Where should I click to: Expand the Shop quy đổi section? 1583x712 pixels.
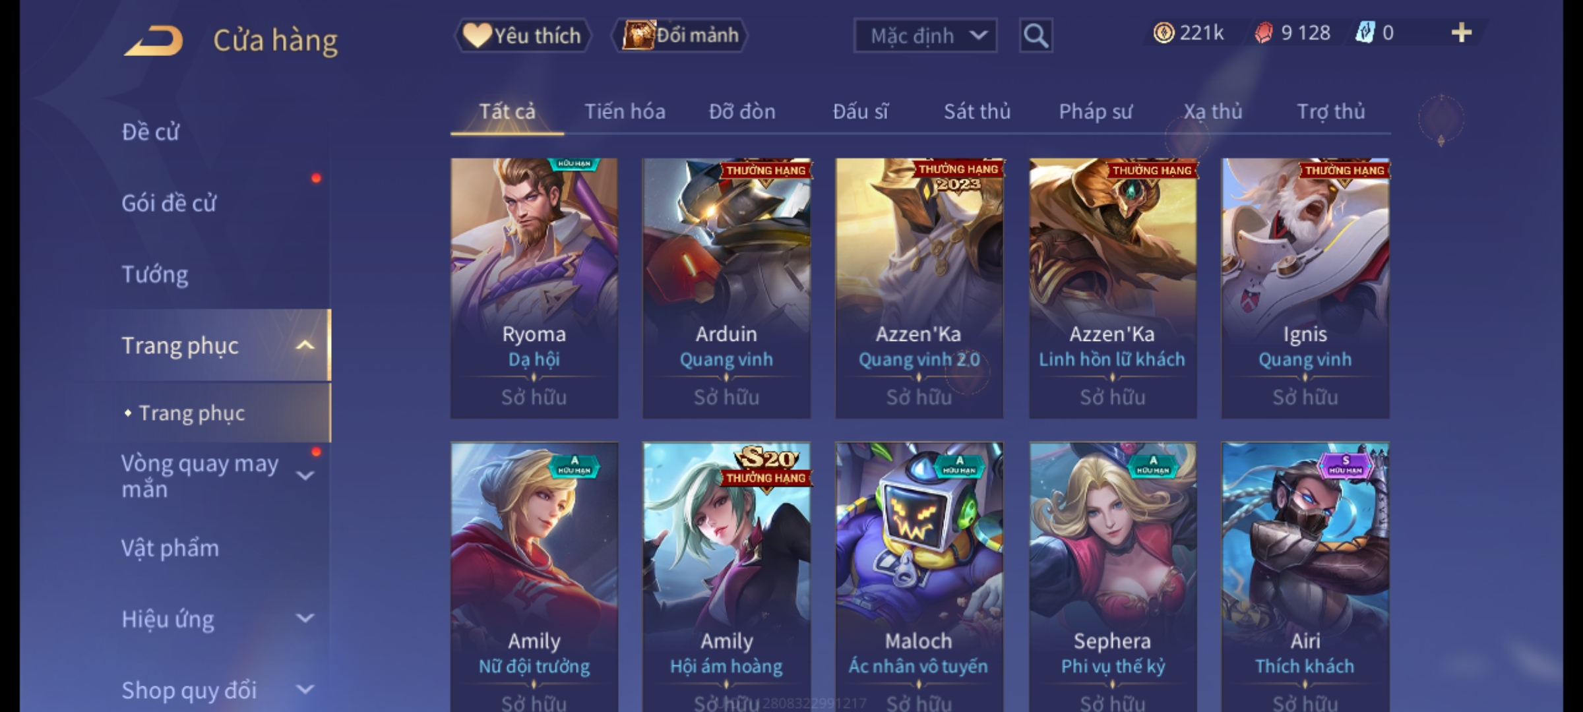(305, 690)
